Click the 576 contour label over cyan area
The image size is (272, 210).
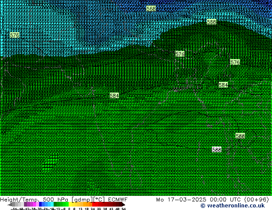pyautogui.click(x=15, y=35)
